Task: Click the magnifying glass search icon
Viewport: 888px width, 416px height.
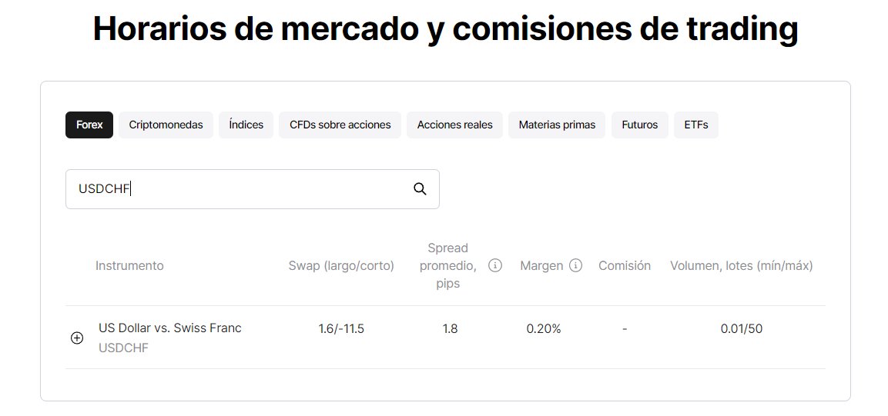Action: [x=420, y=189]
